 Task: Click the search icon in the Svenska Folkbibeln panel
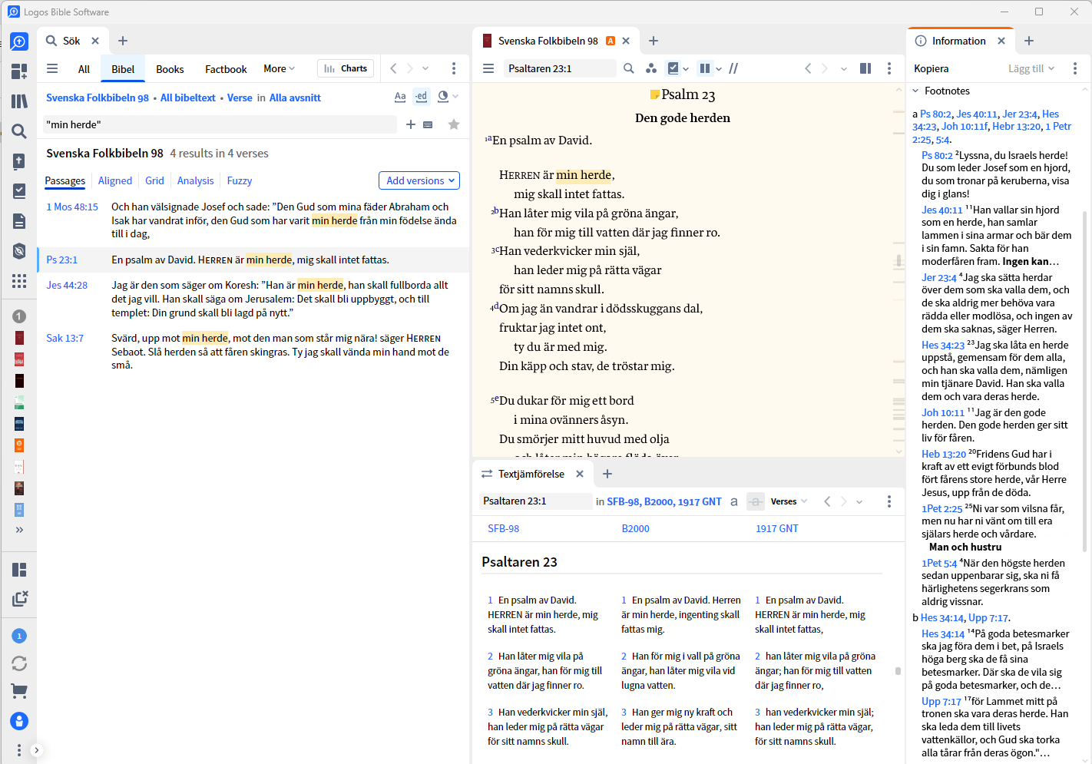[629, 68]
